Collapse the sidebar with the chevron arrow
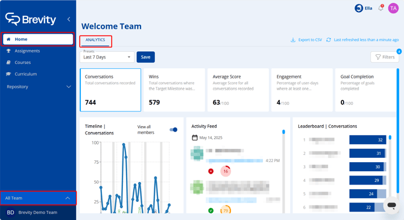Viewport: 404px width, 220px height. 69,19
